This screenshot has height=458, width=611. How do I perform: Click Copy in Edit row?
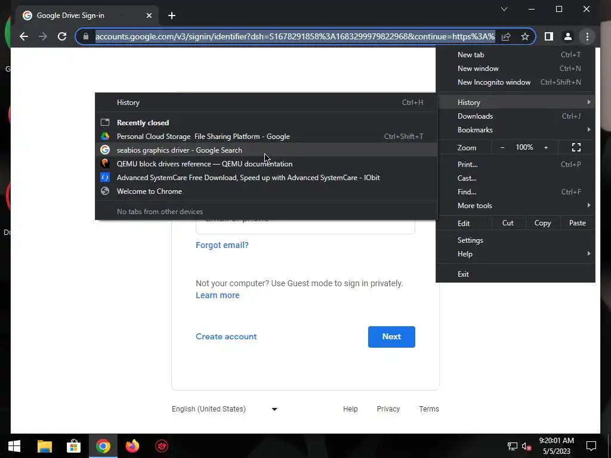(542, 223)
